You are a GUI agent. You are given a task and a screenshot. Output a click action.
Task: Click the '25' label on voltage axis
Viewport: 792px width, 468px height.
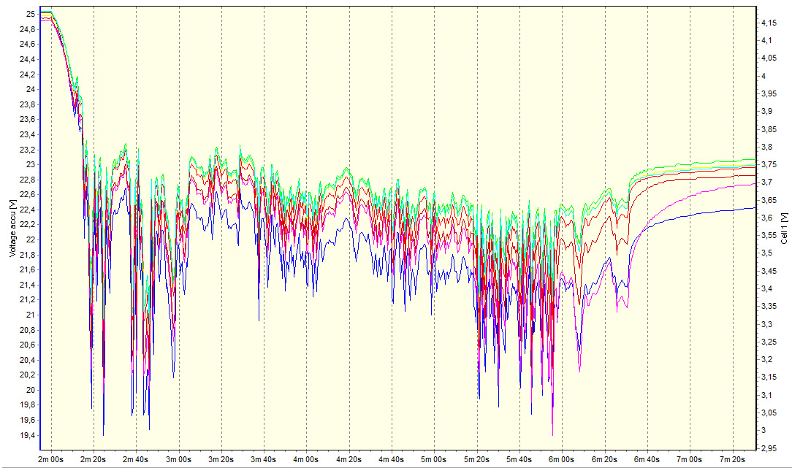point(30,14)
